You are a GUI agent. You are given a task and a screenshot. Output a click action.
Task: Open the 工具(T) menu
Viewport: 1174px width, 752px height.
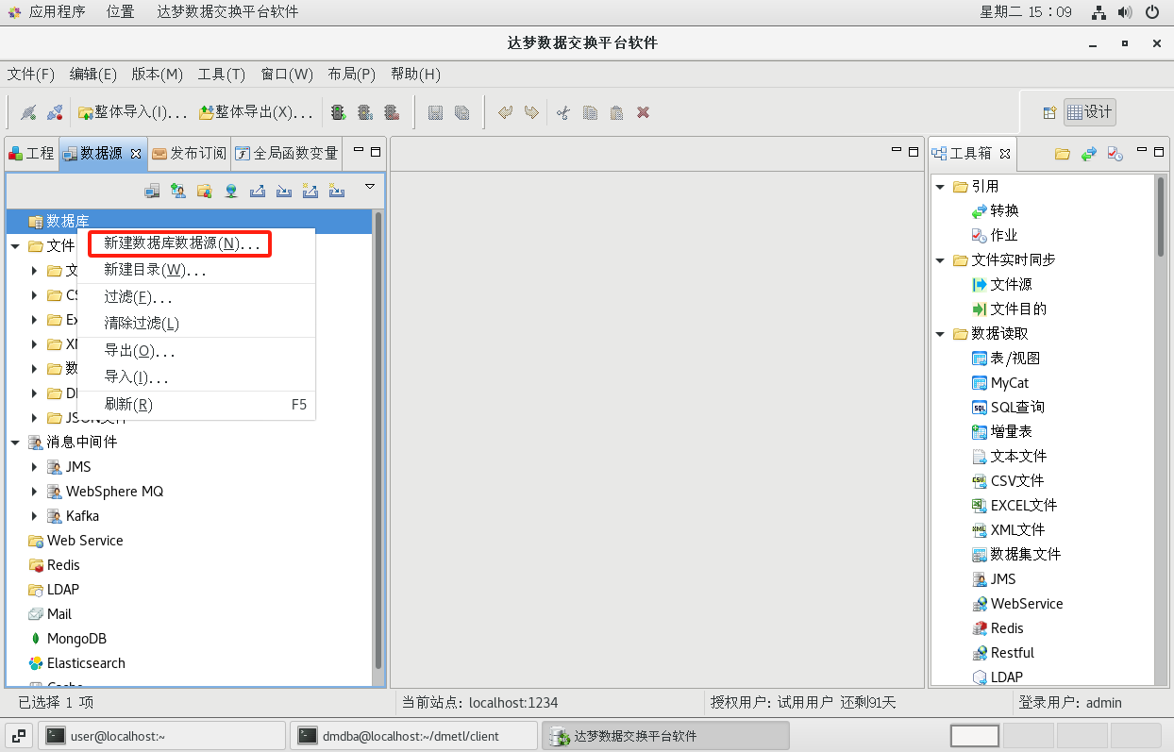pos(222,75)
